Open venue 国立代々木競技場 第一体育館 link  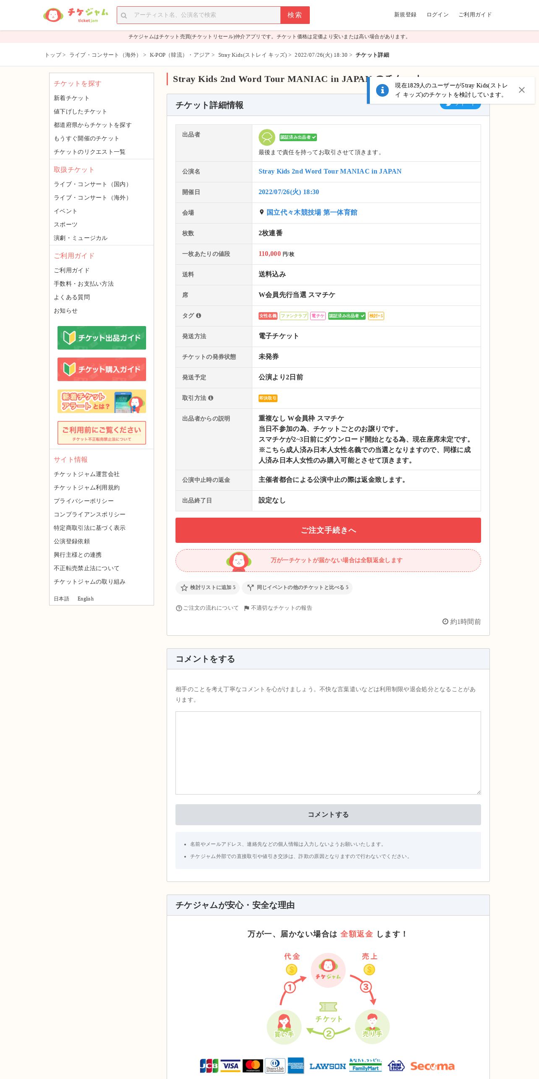tap(312, 213)
